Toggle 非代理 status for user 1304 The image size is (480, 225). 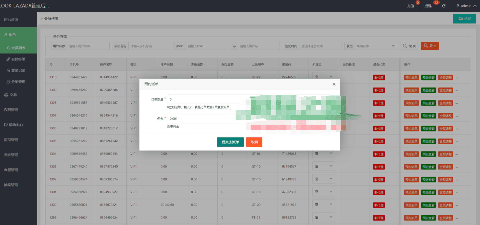[x=379, y=154]
